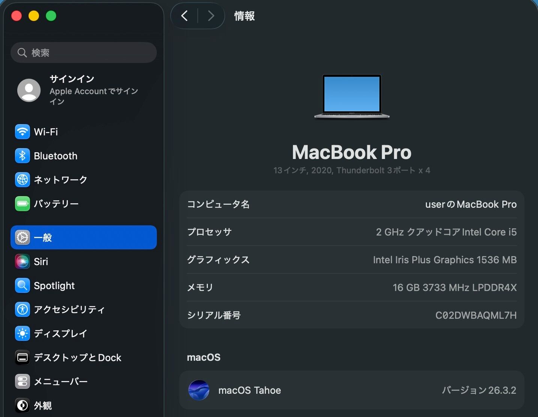Screen dimensions: 538x417
Task: Click the 一般 gear icon
Action: tap(23, 237)
